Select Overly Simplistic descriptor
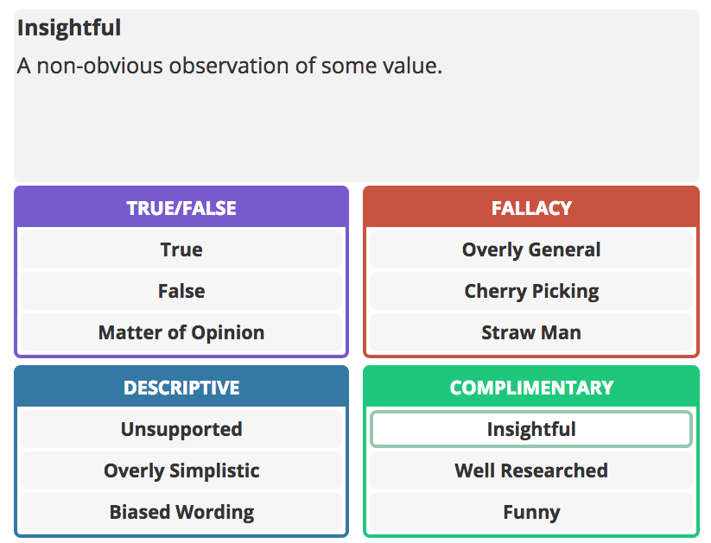Viewport: 711px width, 543px height. [x=181, y=470]
